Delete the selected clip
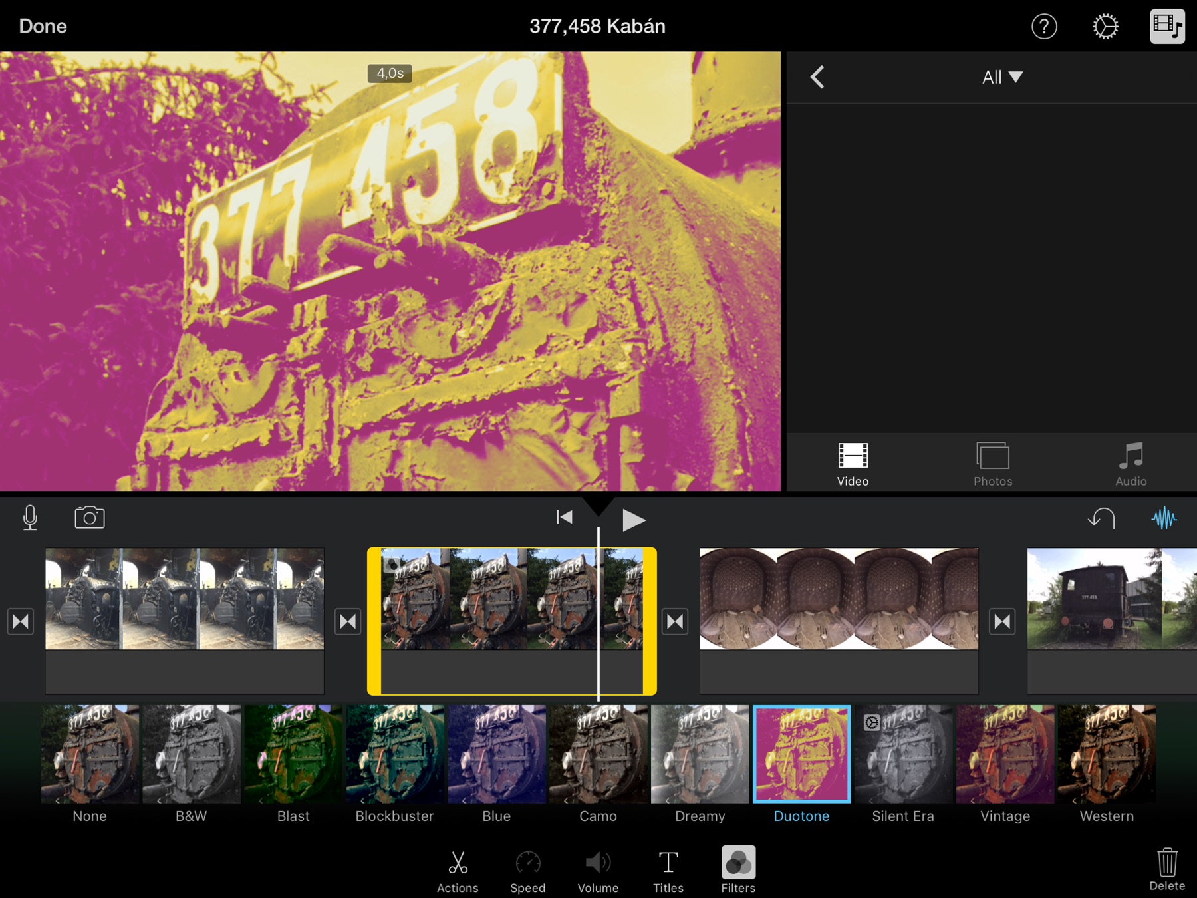1197x898 pixels. coord(1167,869)
